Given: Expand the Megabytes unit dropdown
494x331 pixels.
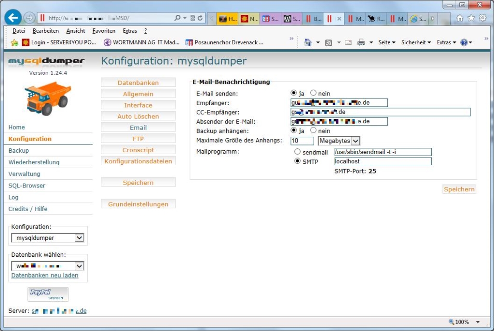Looking at the screenshot, I should 356,141.
